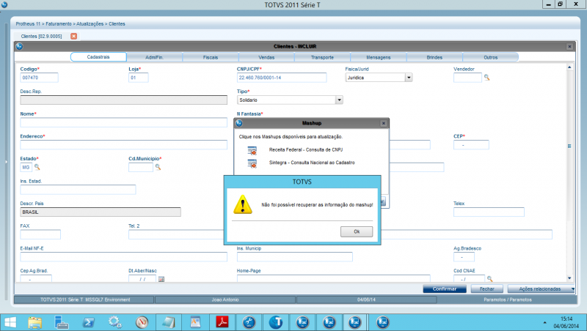Click the Confirmar button
Viewport: 587px width, 331px height.
pyautogui.click(x=445, y=289)
